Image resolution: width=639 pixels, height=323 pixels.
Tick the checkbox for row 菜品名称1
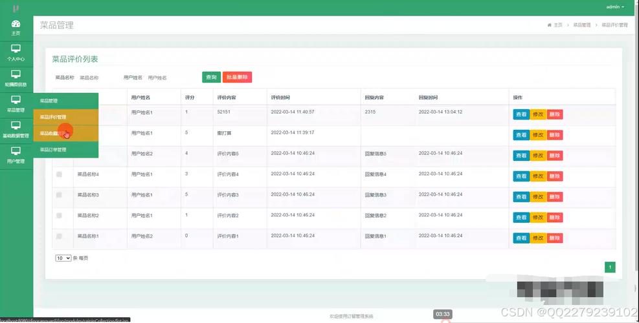pos(59,236)
